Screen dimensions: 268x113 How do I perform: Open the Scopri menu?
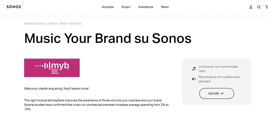pyautogui.click(x=126, y=7)
